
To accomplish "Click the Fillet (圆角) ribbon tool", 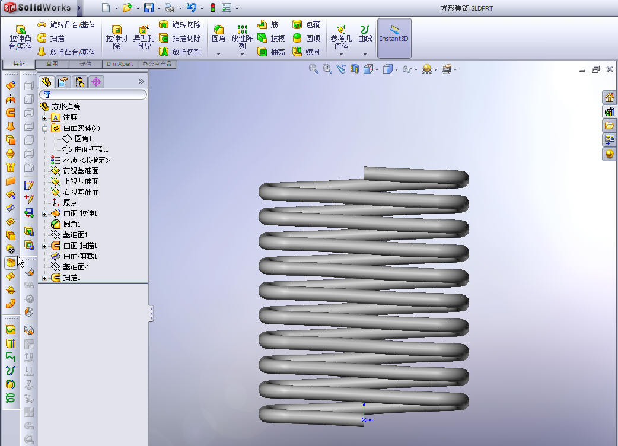I will 218,33.
